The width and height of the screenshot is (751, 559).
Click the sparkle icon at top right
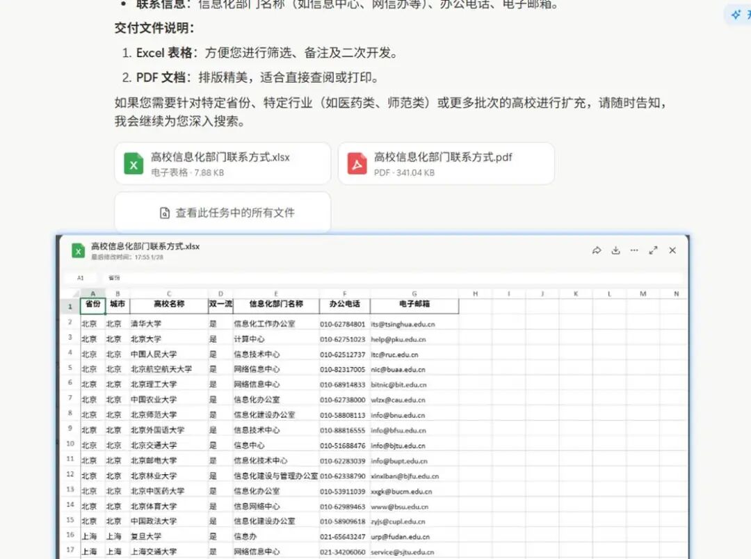coord(736,15)
